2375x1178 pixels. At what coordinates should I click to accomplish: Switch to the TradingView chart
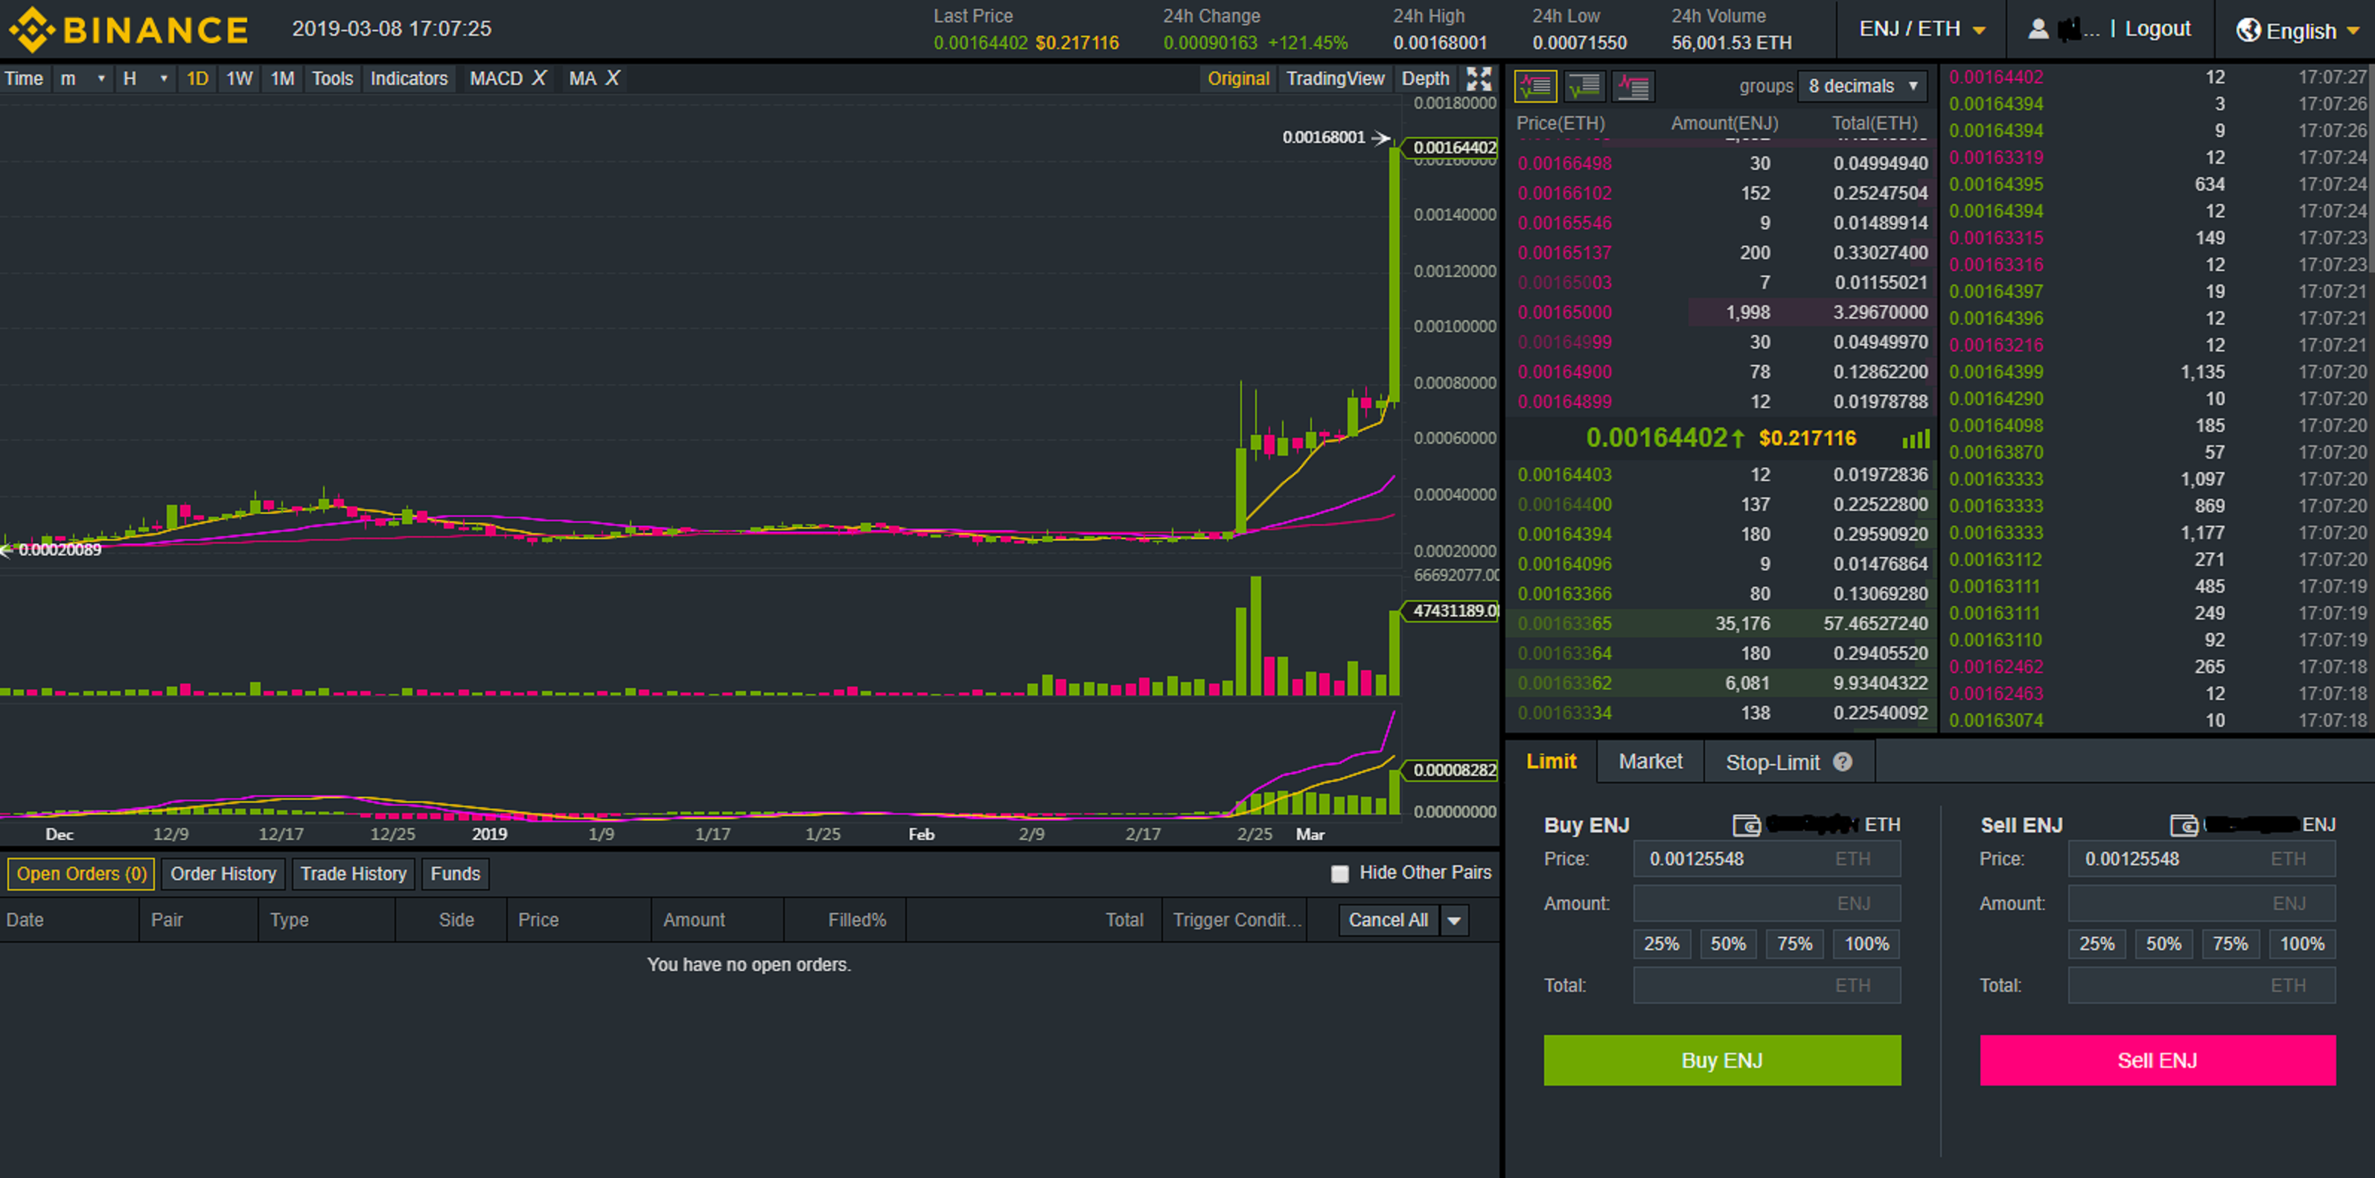[x=1335, y=78]
